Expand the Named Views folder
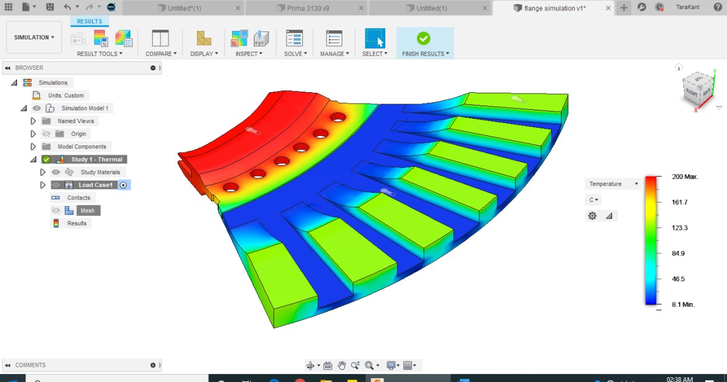 pyautogui.click(x=34, y=121)
